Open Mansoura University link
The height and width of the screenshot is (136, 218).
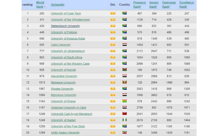[63, 95]
